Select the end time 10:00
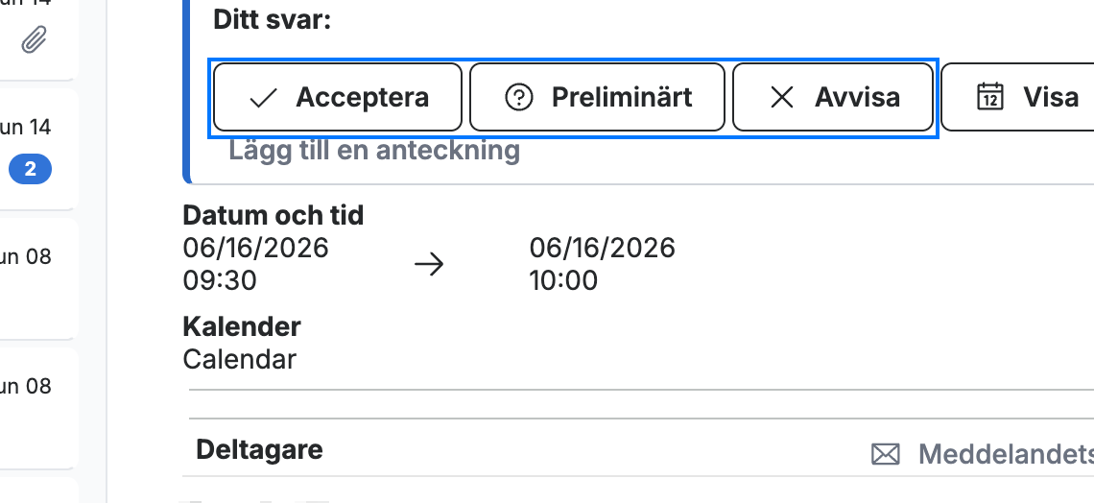This screenshot has width=1094, height=503. tap(563, 280)
